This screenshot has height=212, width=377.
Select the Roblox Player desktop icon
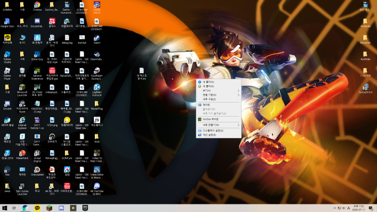click(x=7, y=74)
